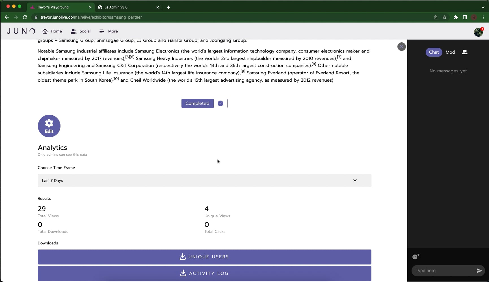Click the 4 Unique Views value
Image resolution: width=489 pixels, height=282 pixels.
pyautogui.click(x=207, y=209)
